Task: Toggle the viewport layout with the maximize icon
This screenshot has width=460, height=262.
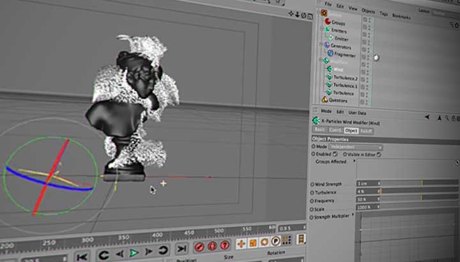Action: tap(310, 17)
